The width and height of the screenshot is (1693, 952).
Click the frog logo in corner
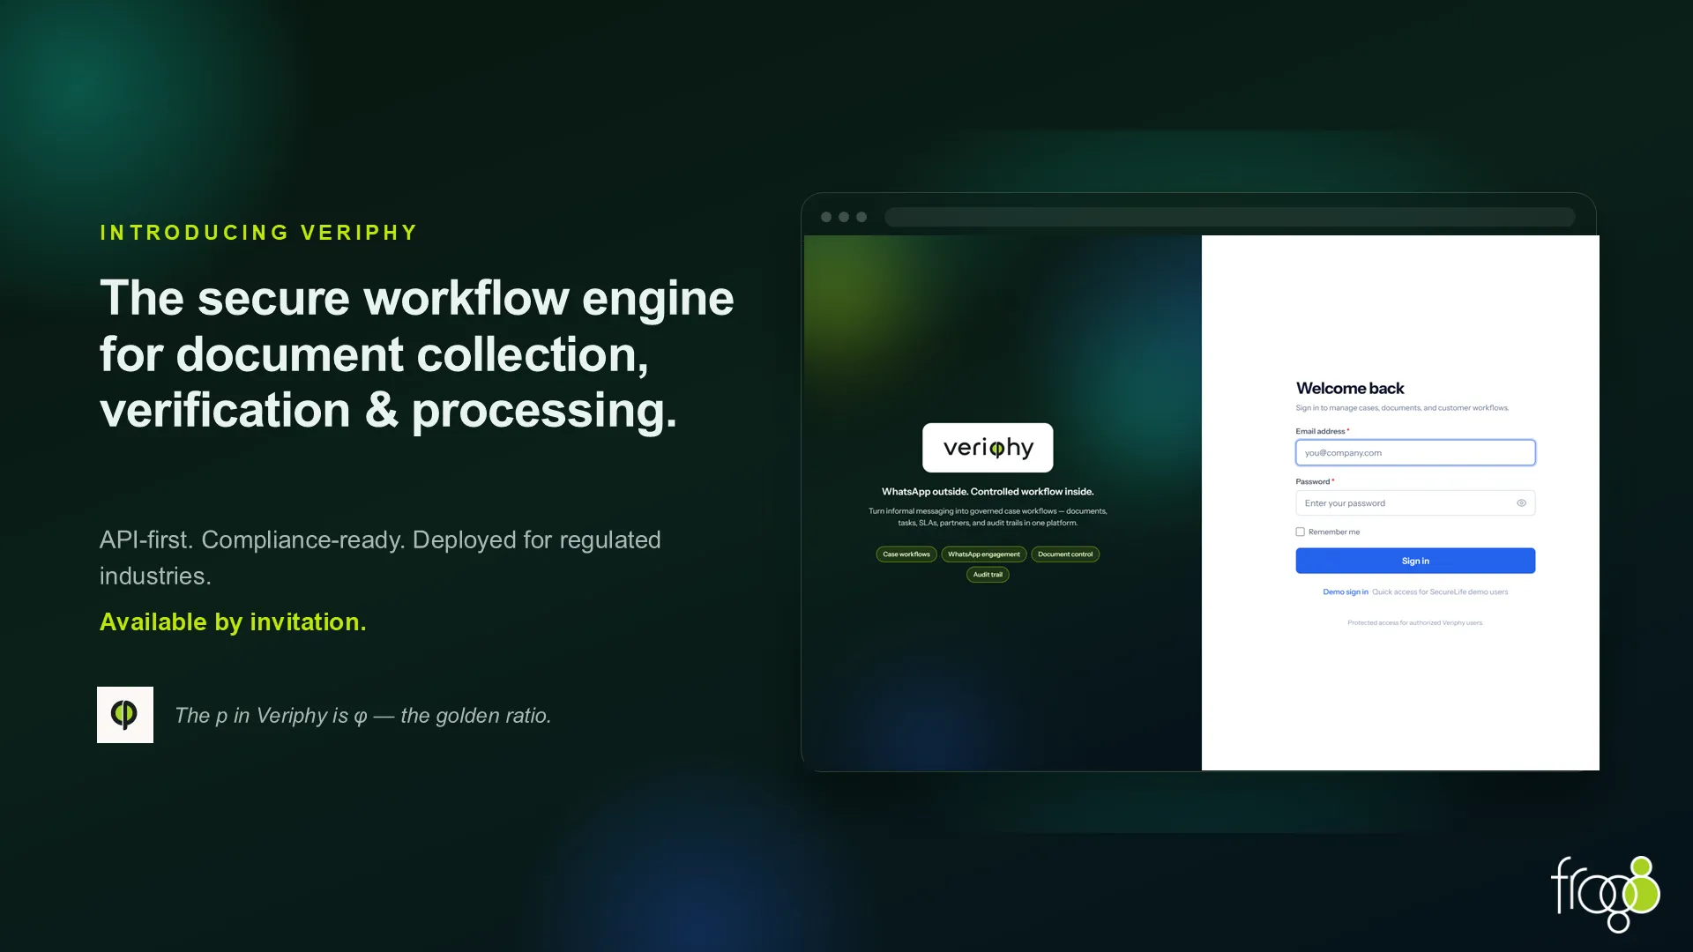click(x=1605, y=894)
